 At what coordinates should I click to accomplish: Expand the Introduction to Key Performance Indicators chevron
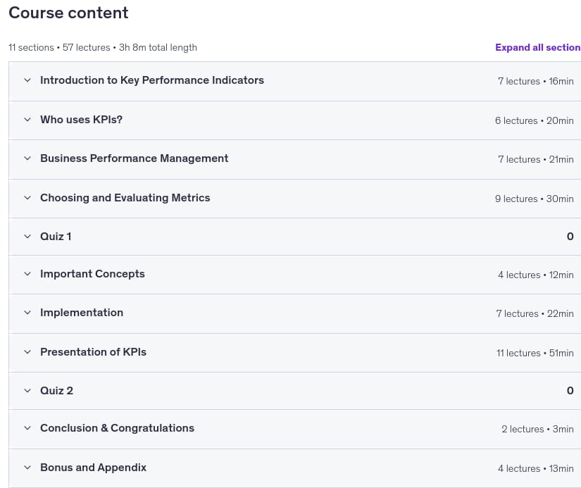click(27, 80)
